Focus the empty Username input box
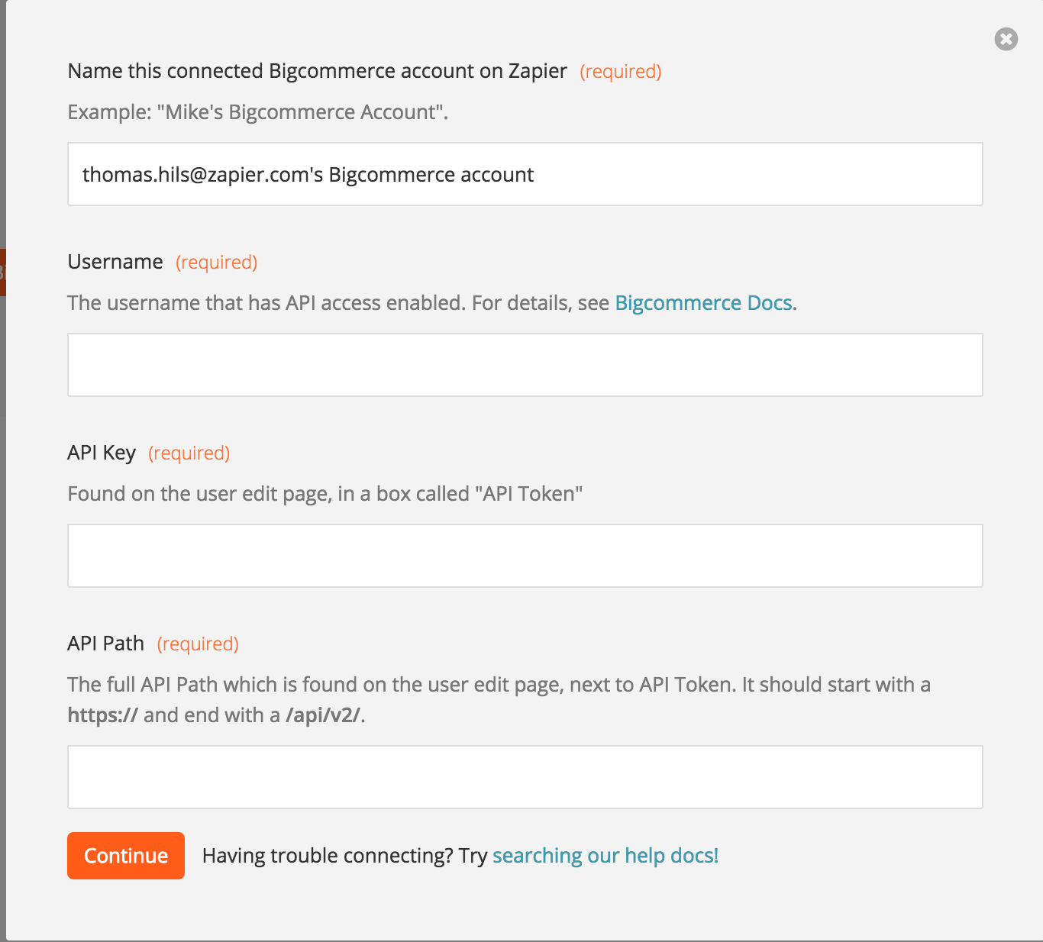The image size is (1043, 942). pyautogui.click(x=525, y=365)
